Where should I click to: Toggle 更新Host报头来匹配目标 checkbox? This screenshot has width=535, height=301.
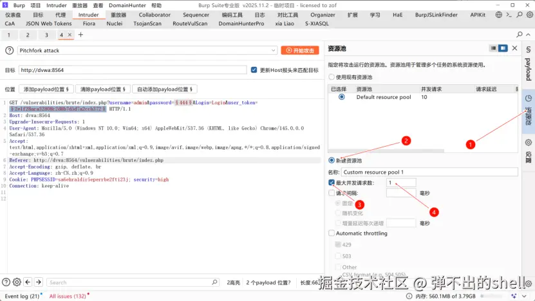254,70
